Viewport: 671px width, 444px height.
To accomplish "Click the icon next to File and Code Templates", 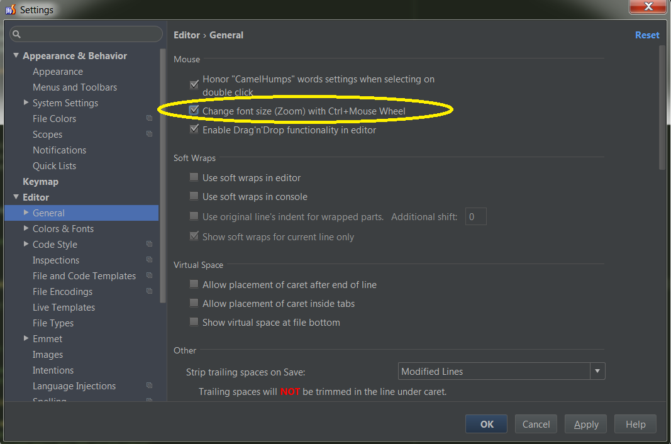I will pyautogui.click(x=149, y=275).
